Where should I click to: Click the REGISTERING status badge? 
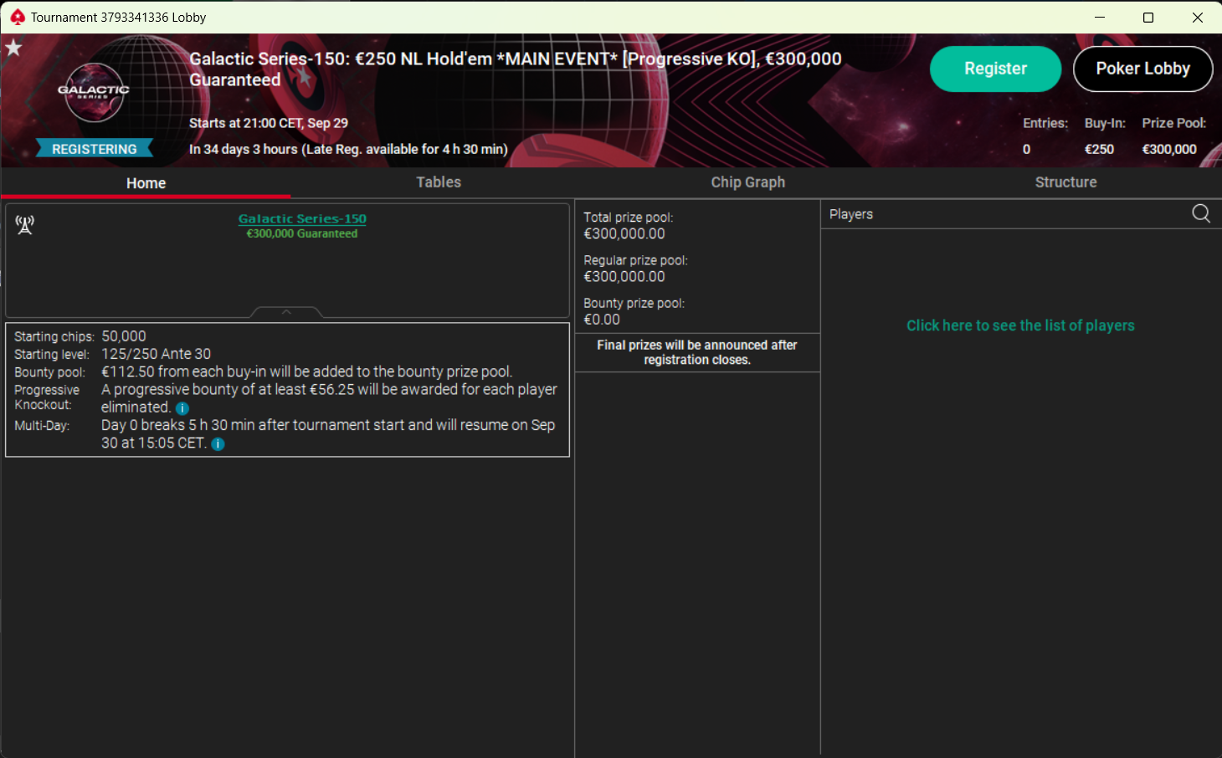95,148
